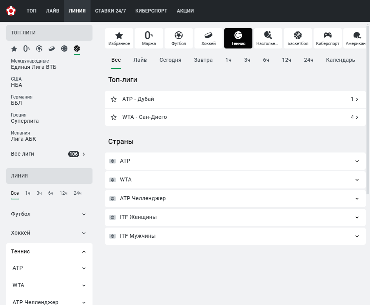Image resolution: width=370 pixels, height=305 pixels.
Task: Select sidebar Линия Все time filter
Action: 15,193
